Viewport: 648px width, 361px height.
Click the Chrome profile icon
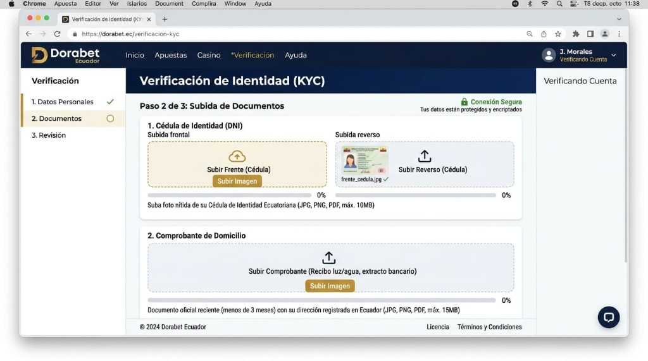[x=604, y=34]
